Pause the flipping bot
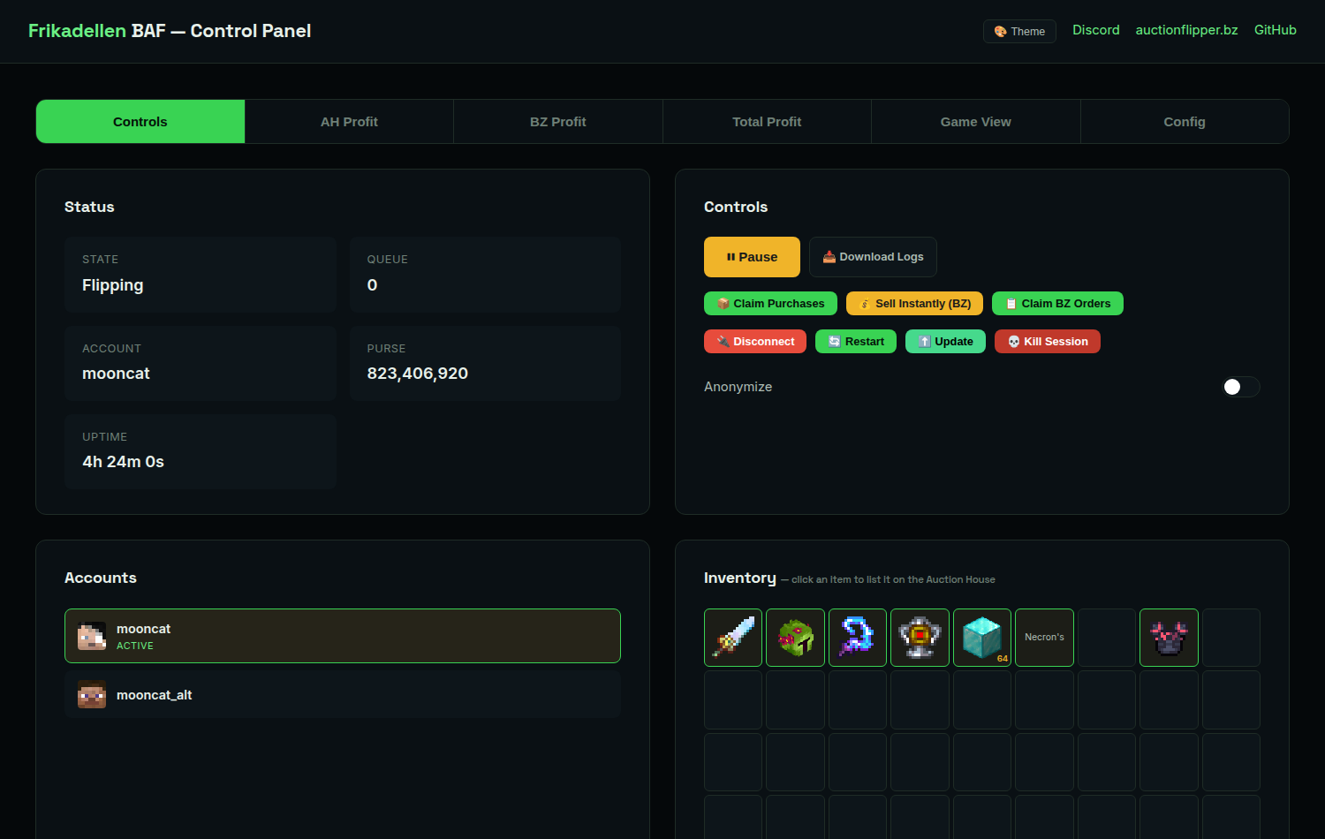 752,257
